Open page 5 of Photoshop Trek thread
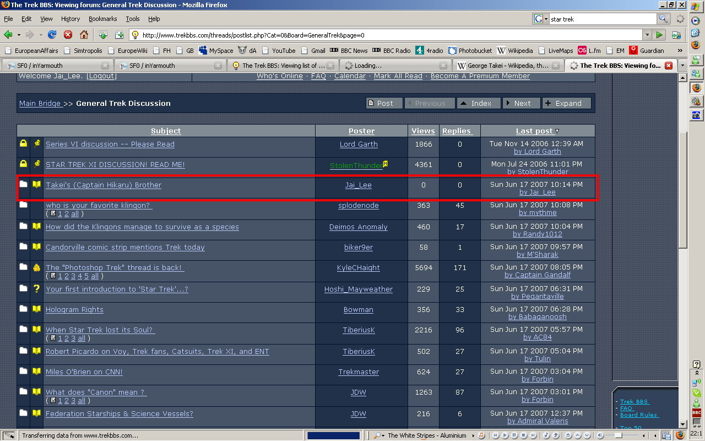The image size is (705, 441). coord(86,276)
